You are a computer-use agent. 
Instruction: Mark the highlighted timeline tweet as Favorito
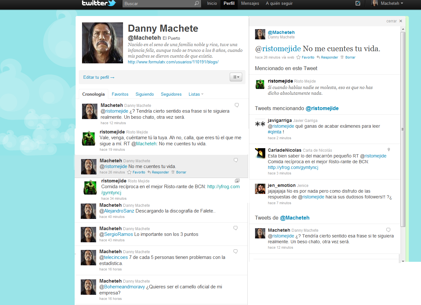pos(136,172)
